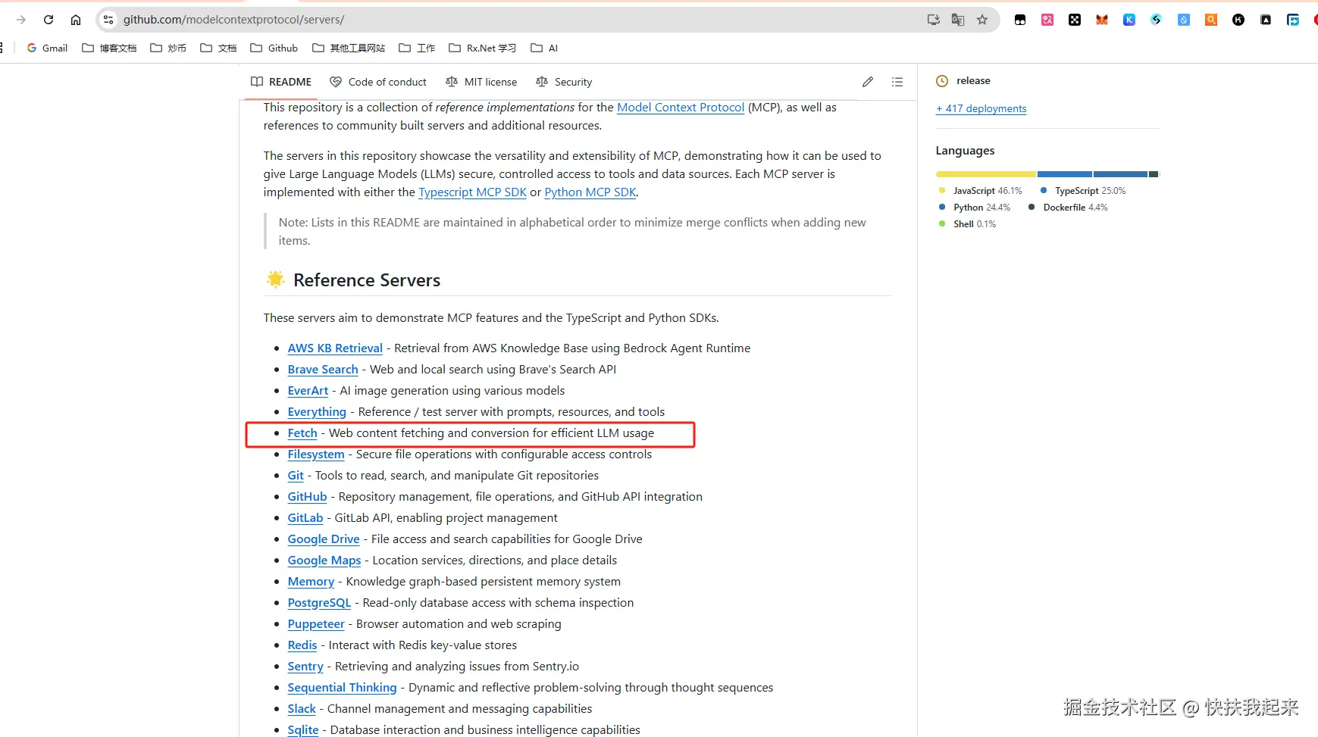Screen dimensions: 1318x737
Task: Open the Fetch server link
Action: (x=302, y=433)
